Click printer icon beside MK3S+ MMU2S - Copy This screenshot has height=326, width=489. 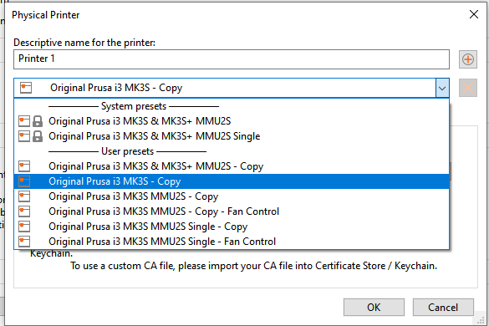click(24, 166)
